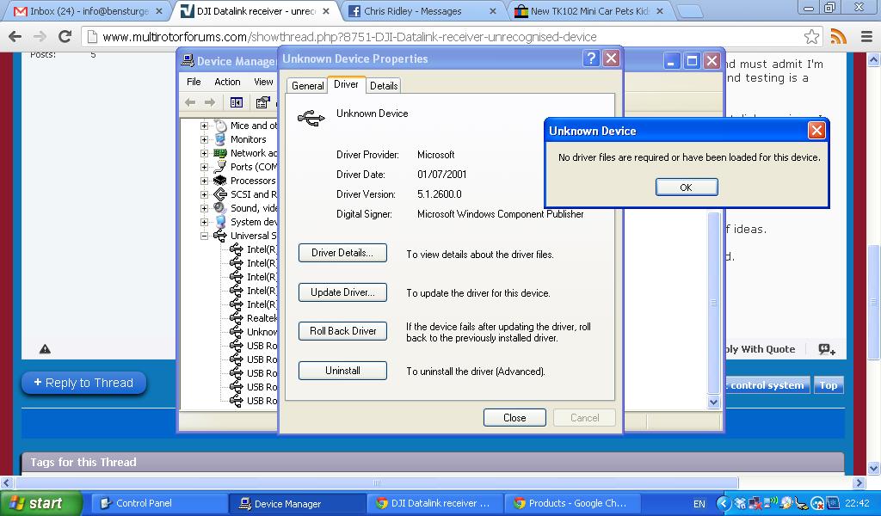Switch to the Gmail Inbox browser tab

(x=89, y=10)
